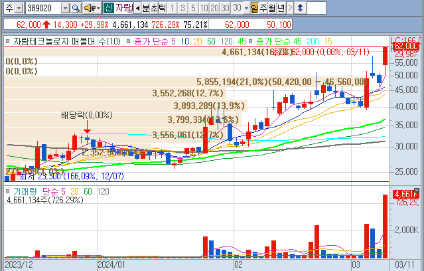Click the red up arrow price indicator
The image size is (424, 271).
click(46, 25)
